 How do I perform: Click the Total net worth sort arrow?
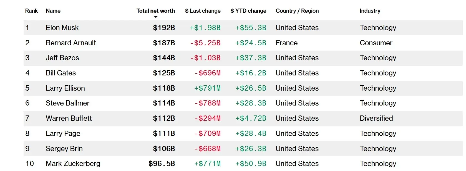pyautogui.click(x=156, y=17)
